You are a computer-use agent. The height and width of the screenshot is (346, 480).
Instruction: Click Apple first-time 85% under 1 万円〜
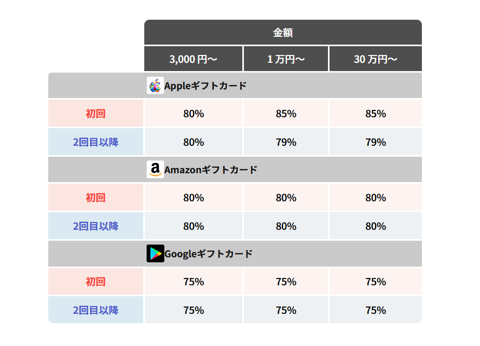[286, 113]
